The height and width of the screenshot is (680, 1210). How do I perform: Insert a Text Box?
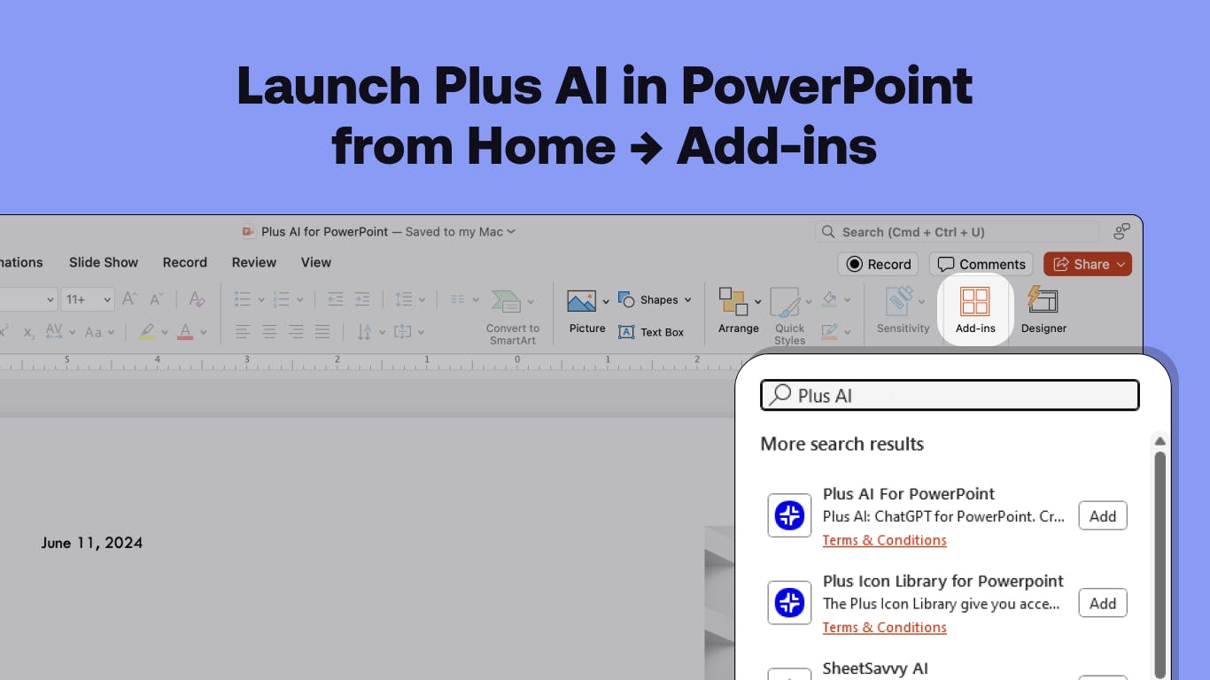651,332
